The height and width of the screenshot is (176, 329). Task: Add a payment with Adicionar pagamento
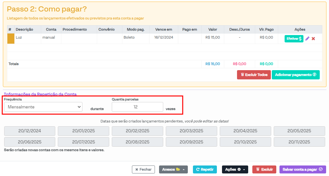(295, 75)
